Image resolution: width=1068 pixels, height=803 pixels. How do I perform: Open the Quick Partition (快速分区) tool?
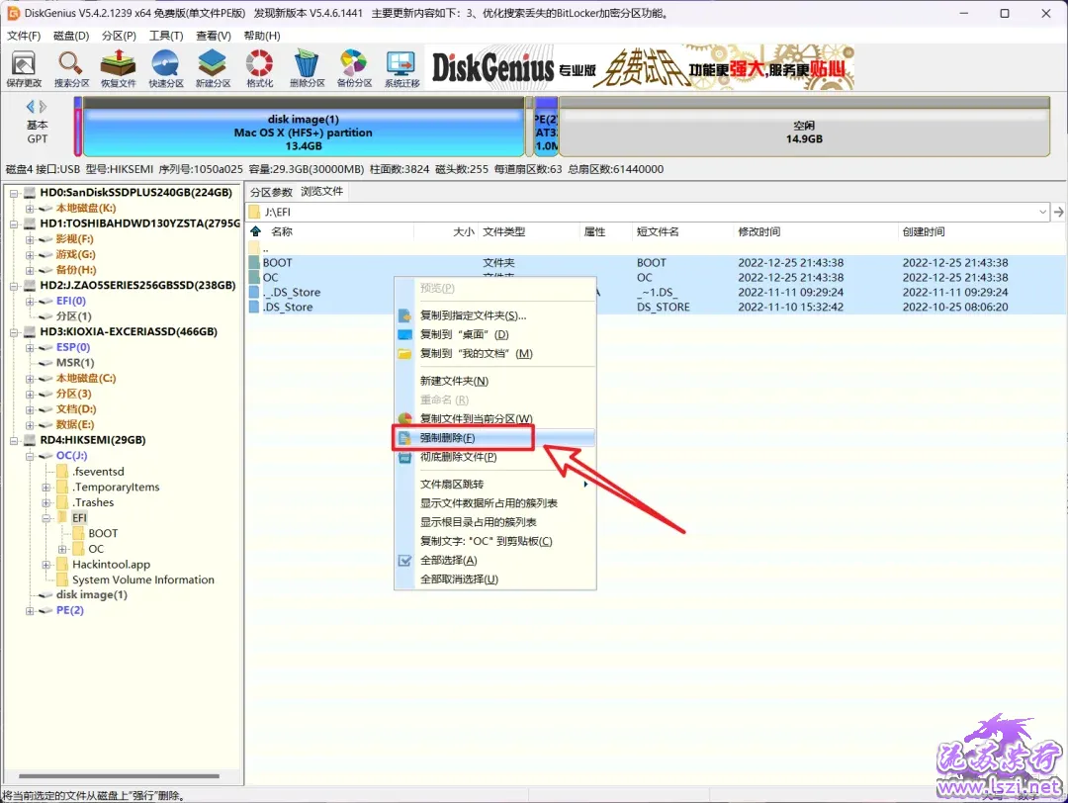[165, 68]
